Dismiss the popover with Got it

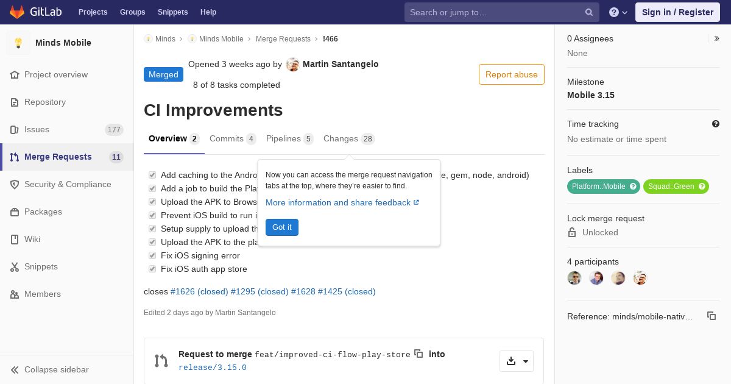point(282,227)
